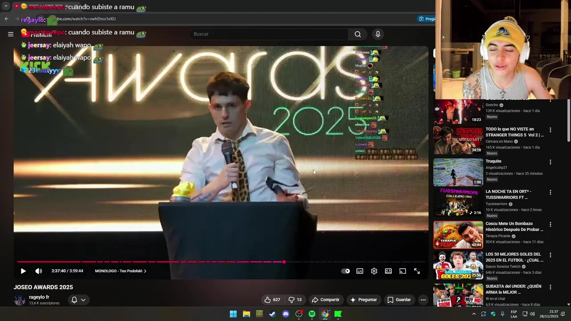Click the Preguntar button below the video
Image resolution: width=571 pixels, height=321 pixels.
click(x=364, y=300)
